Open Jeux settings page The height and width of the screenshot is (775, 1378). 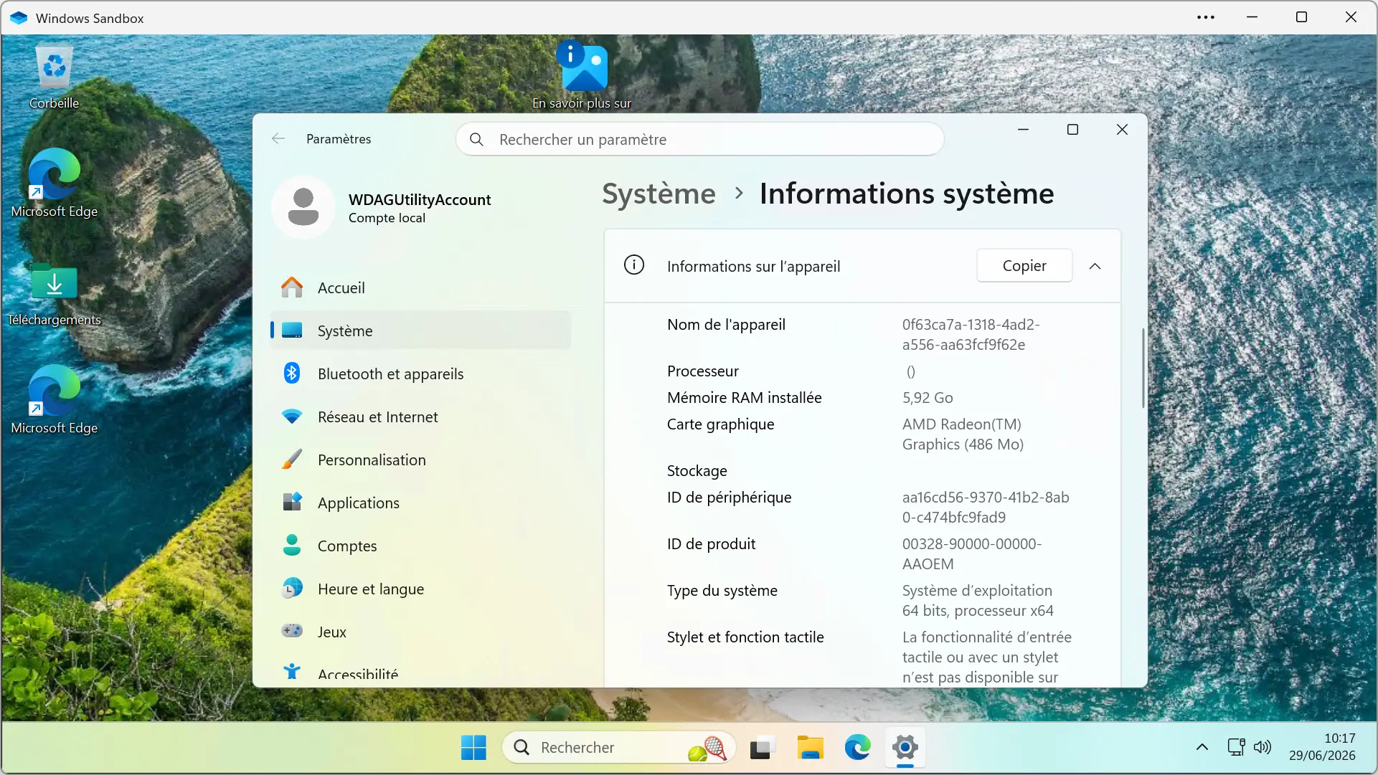(421, 632)
